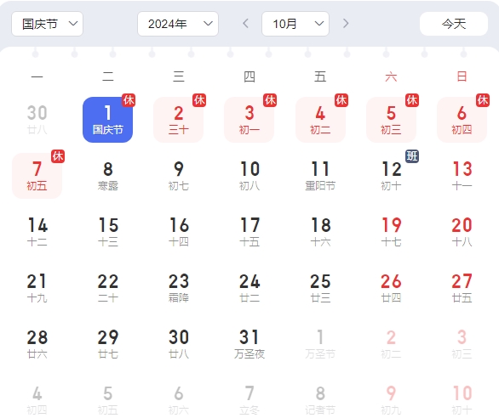Select October 21 十九

click(x=37, y=288)
